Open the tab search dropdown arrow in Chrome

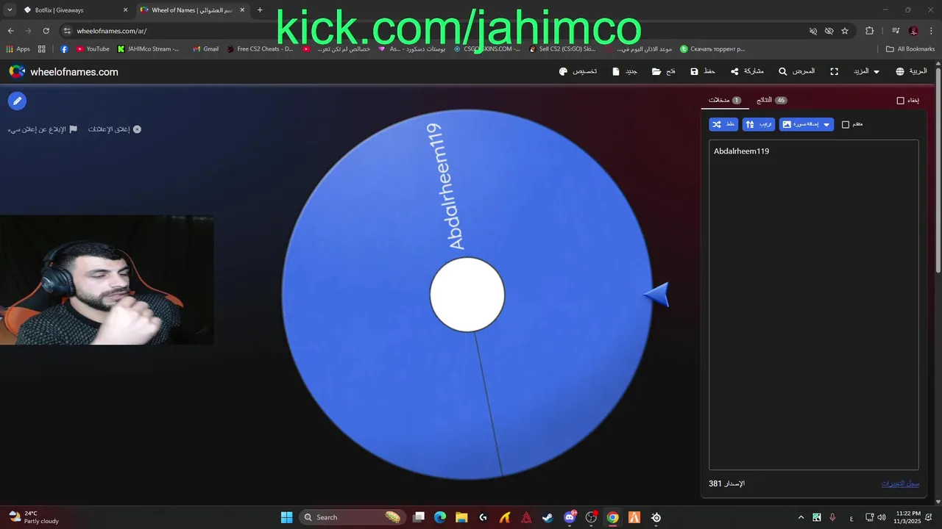click(x=10, y=10)
